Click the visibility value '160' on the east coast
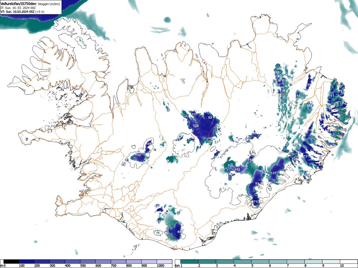 point(344,129)
